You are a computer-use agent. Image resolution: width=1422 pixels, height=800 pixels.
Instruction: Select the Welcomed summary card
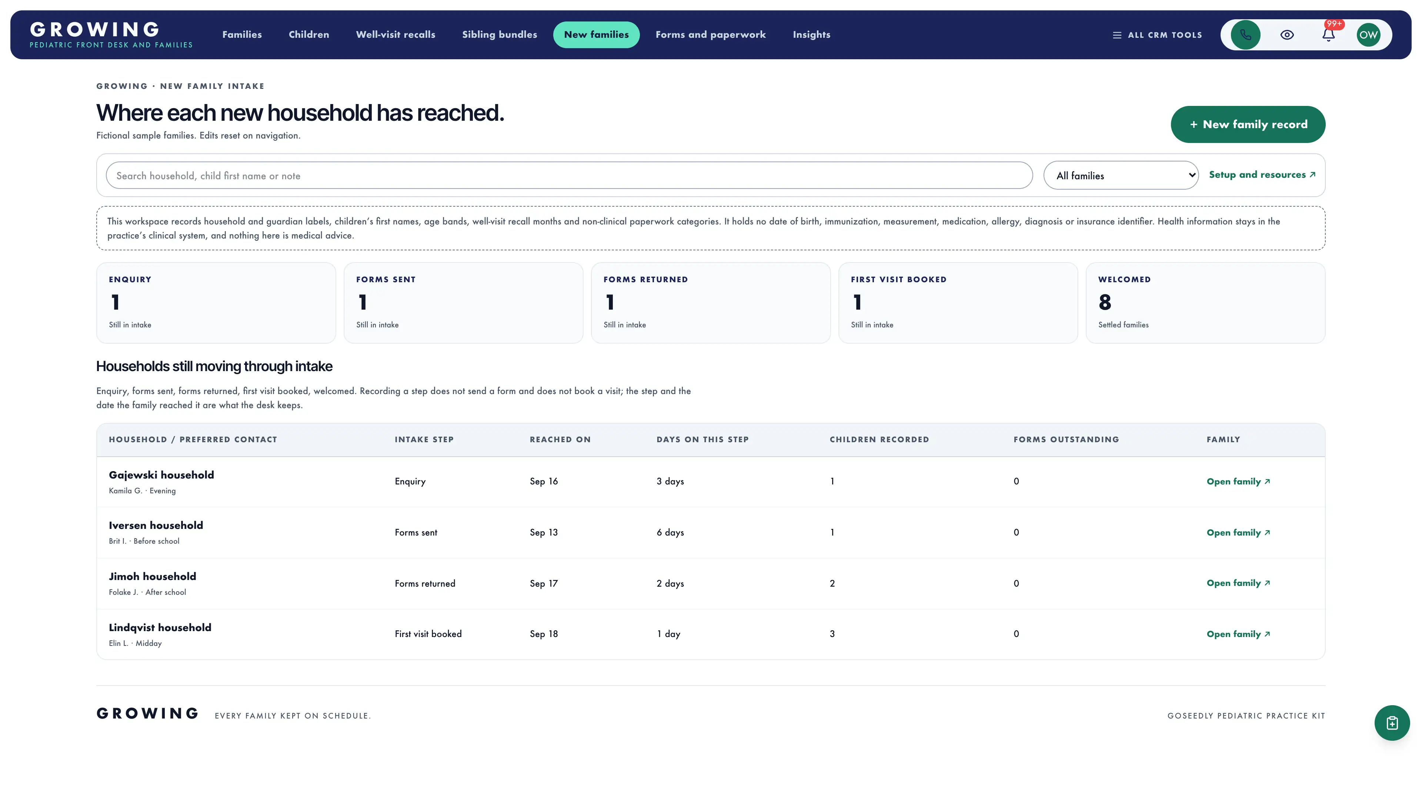pyautogui.click(x=1205, y=303)
